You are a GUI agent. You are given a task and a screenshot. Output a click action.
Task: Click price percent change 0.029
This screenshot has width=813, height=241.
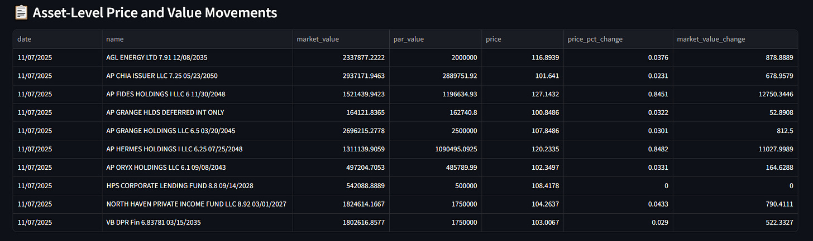pyautogui.click(x=618, y=223)
